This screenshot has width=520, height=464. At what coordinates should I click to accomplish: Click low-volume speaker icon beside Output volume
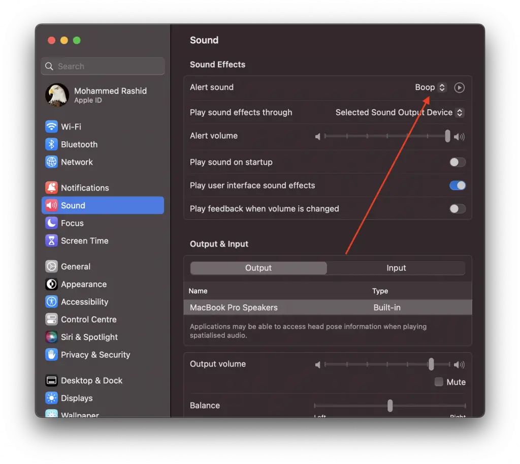coord(318,365)
